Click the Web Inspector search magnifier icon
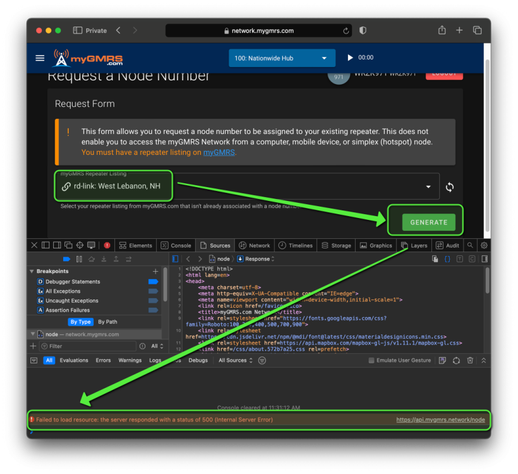Image resolution: width=518 pixels, height=474 pixels. coord(470,245)
